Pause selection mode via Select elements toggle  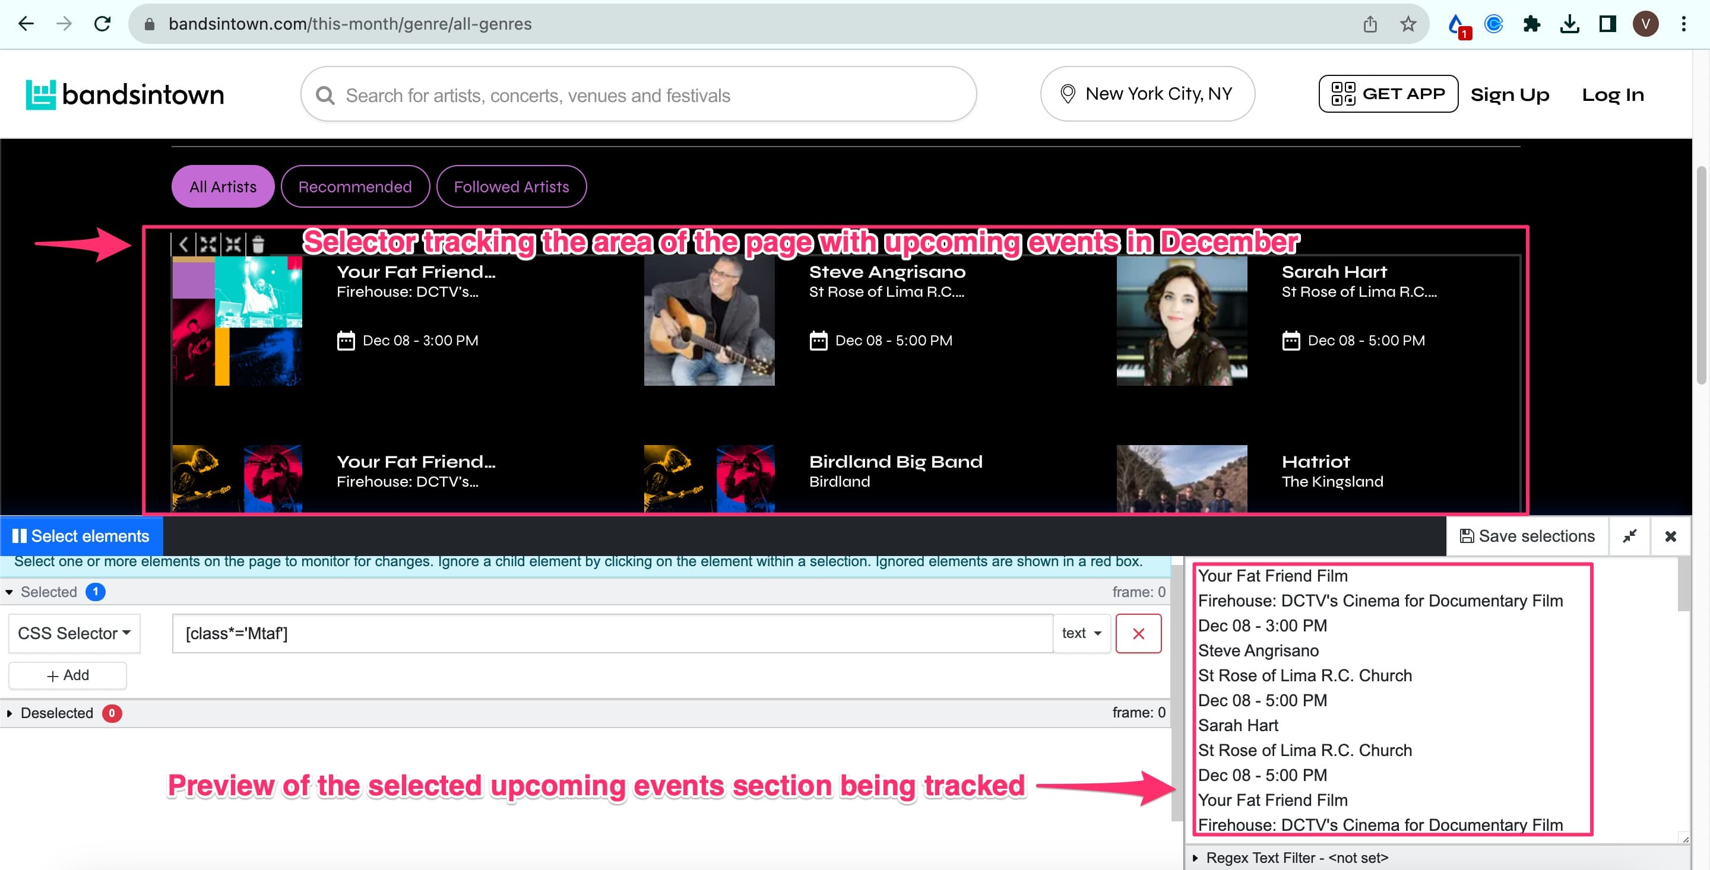[x=81, y=535]
